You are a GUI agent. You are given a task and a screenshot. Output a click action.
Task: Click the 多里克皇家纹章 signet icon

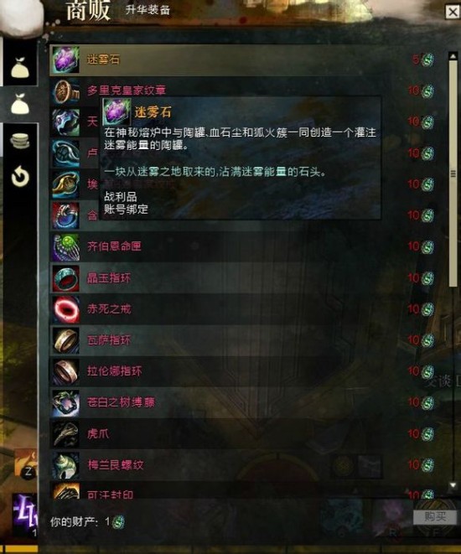tap(65, 91)
